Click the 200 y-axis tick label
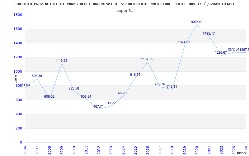This screenshot has width=249, height=156. coord(19,128)
